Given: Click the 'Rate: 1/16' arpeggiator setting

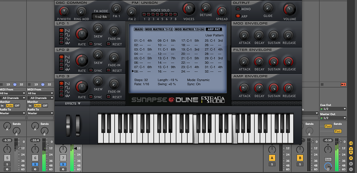Looking at the screenshot, I should tap(141, 84).
